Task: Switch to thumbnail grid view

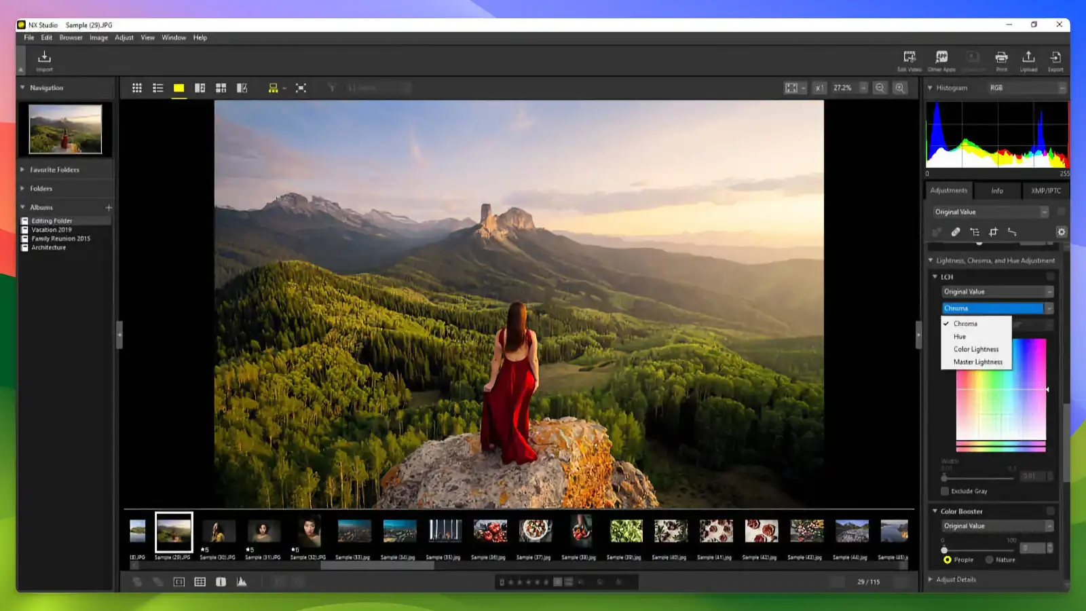Action: click(x=137, y=88)
